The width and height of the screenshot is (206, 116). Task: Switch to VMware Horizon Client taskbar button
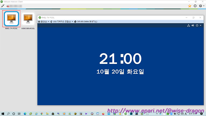[x=126, y=114]
